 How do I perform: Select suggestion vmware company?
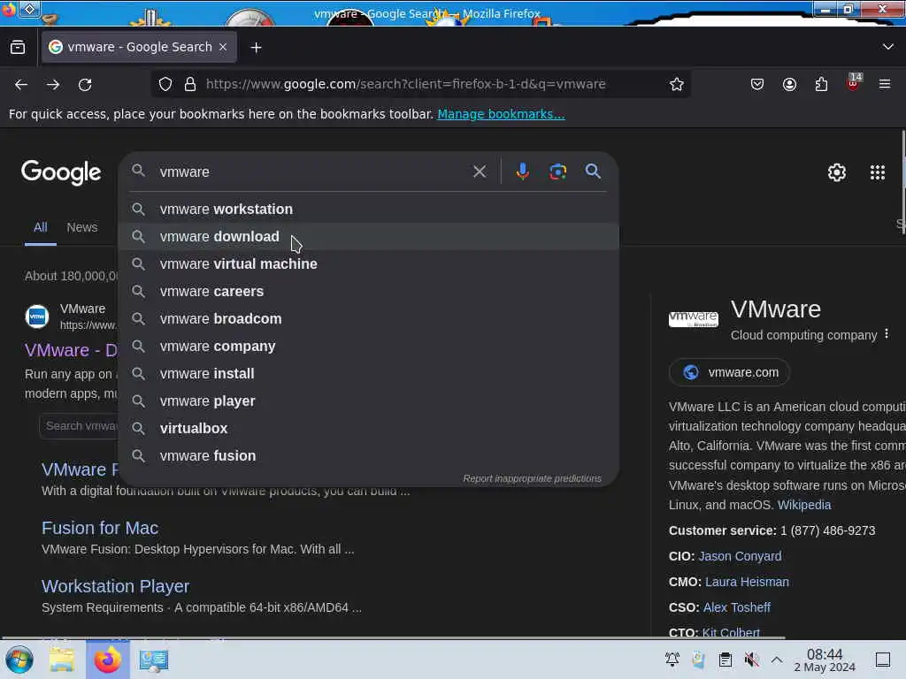point(369,347)
